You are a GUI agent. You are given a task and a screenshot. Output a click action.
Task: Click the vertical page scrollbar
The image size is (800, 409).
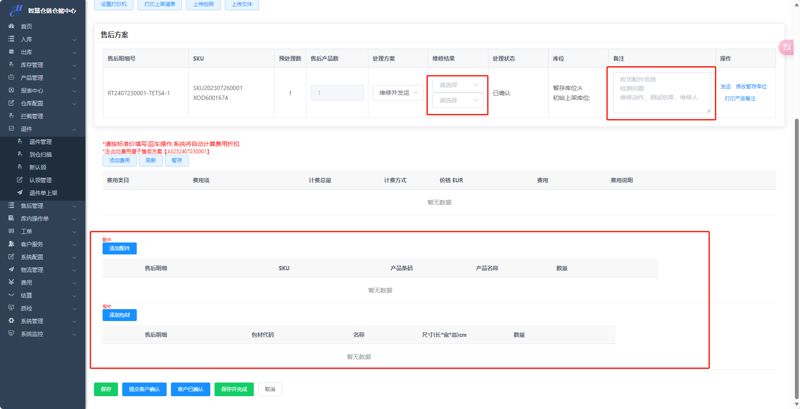796,256
